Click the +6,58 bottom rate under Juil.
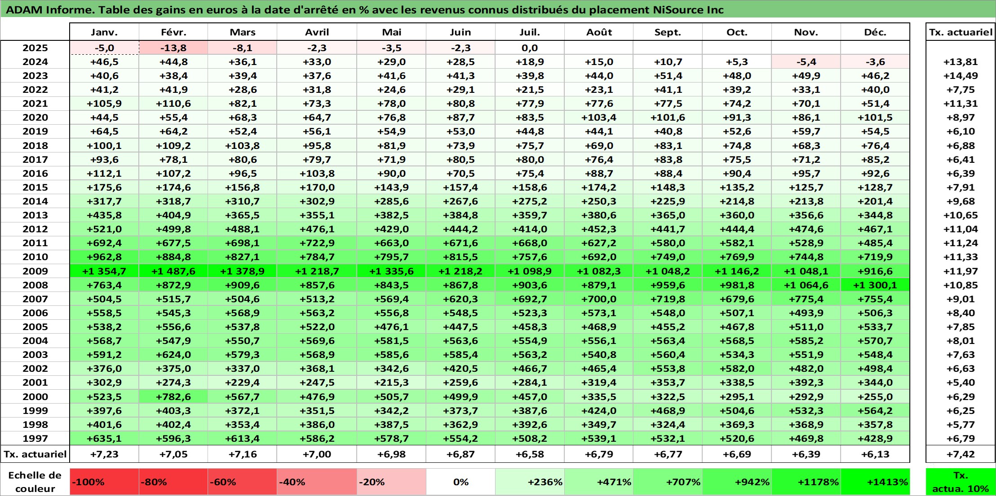The width and height of the screenshot is (996, 496). tap(530, 454)
